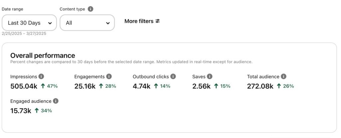Click the 4.74k Outbound clicks value
The width and height of the screenshot is (341, 138).
[x=142, y=86]
